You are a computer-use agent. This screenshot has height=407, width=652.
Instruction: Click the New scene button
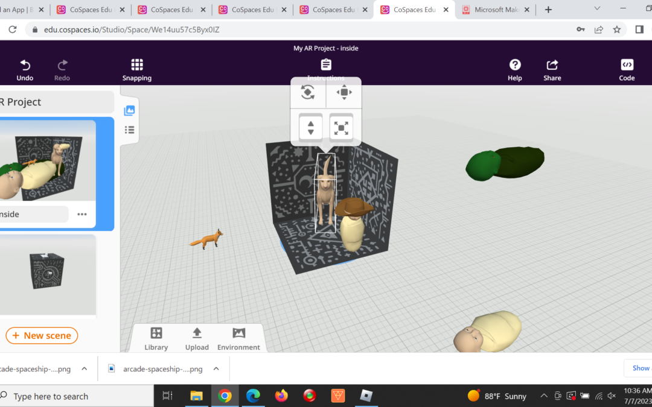pyautogui.click(x=42, y=336)
